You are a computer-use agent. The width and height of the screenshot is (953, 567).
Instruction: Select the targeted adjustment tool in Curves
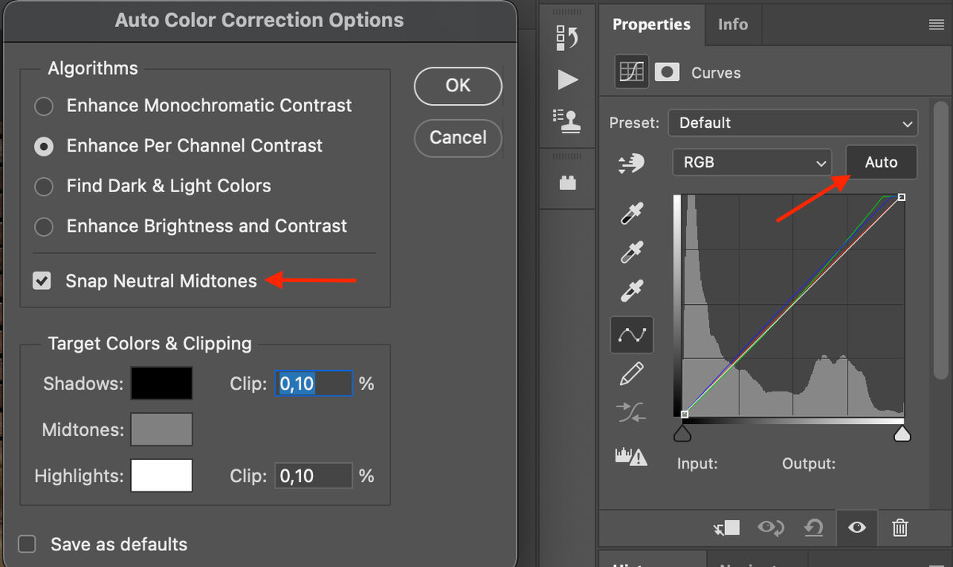pos(631,164)
